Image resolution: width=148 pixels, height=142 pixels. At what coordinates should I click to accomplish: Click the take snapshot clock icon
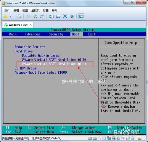point(28,16)
